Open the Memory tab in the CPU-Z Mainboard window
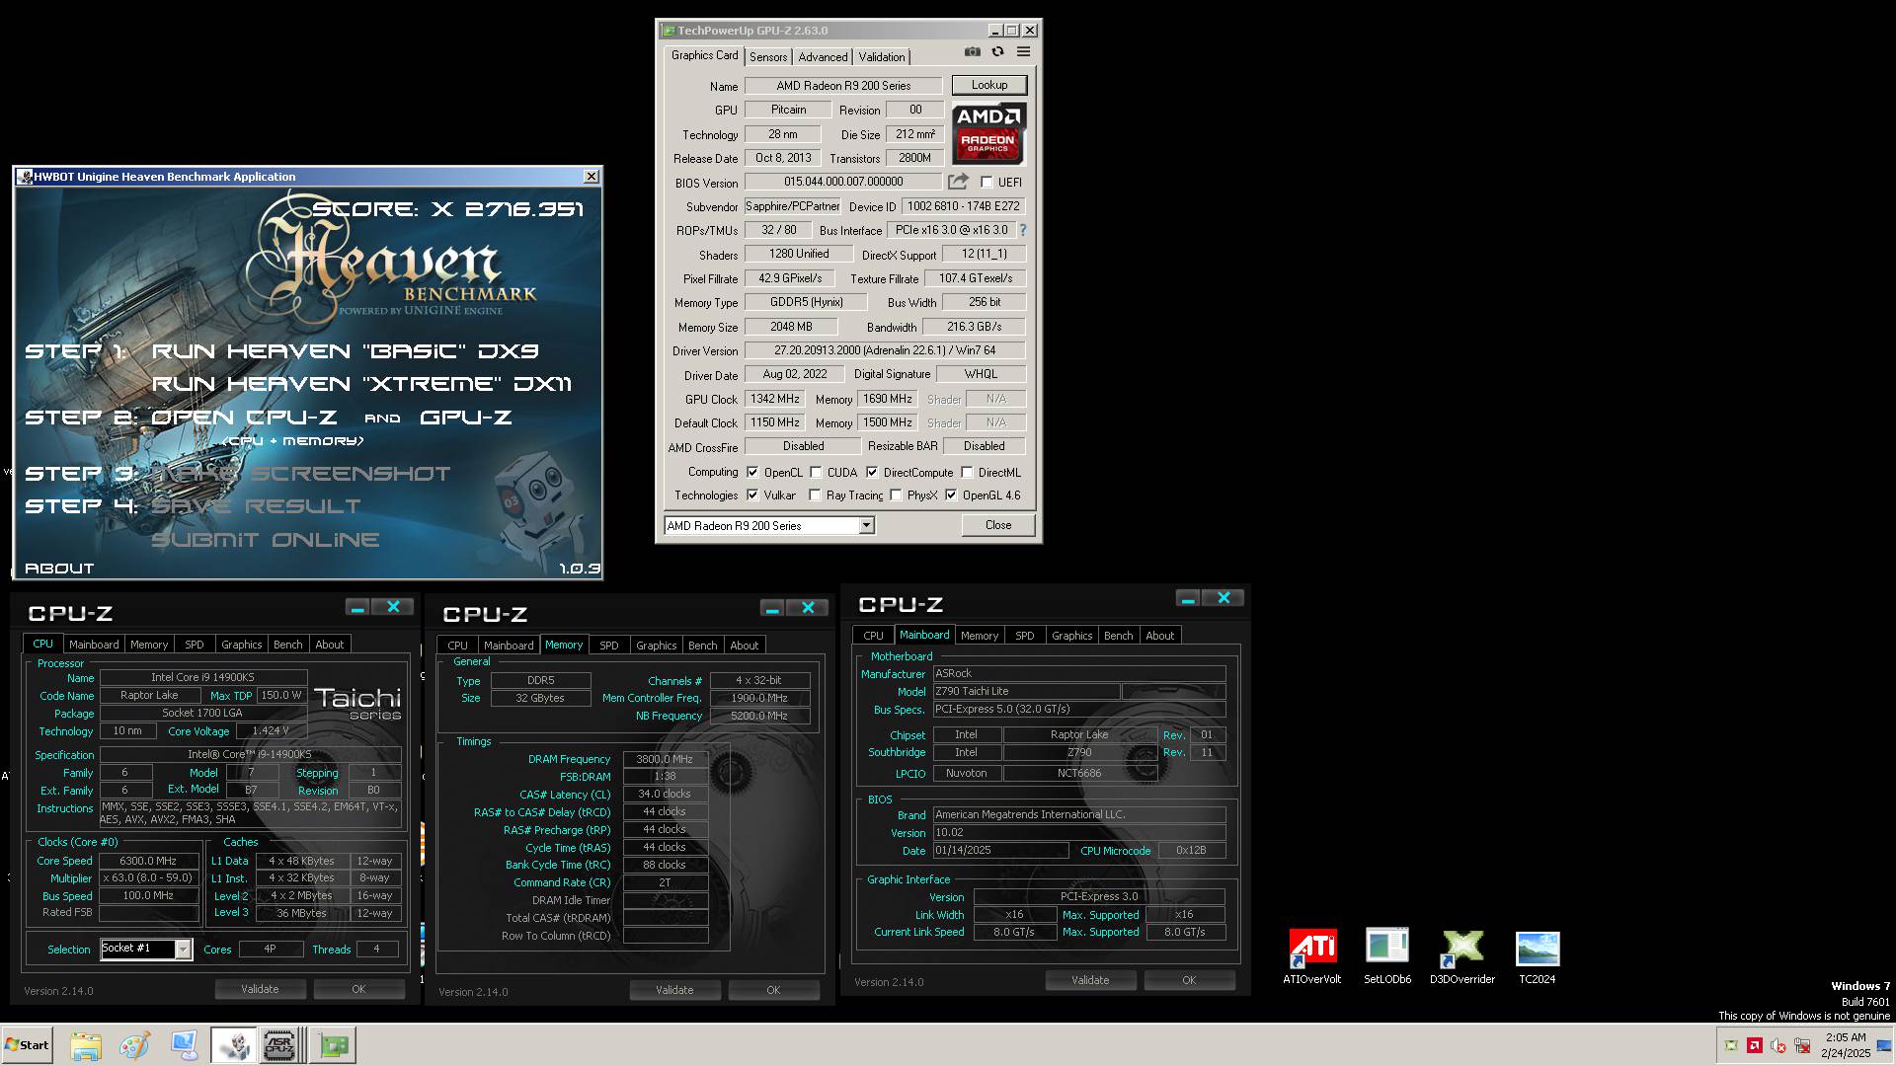Image resolution: width=1896 pixels, height=1066 pixels. (x=980, y=636)
